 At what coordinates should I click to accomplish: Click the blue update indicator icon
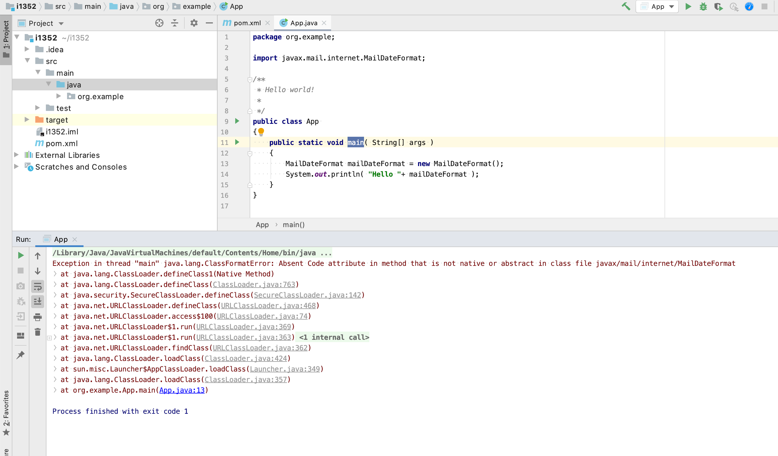(x=749, y=6)
